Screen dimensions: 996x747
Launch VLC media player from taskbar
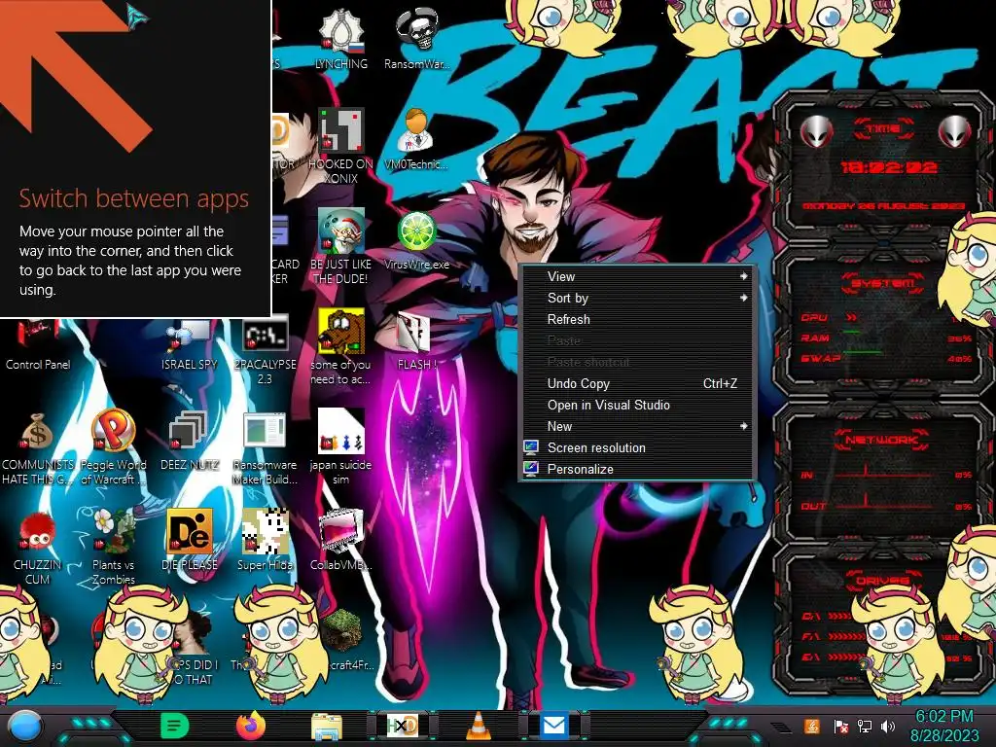pyautogui.click(x=479, y=726)
